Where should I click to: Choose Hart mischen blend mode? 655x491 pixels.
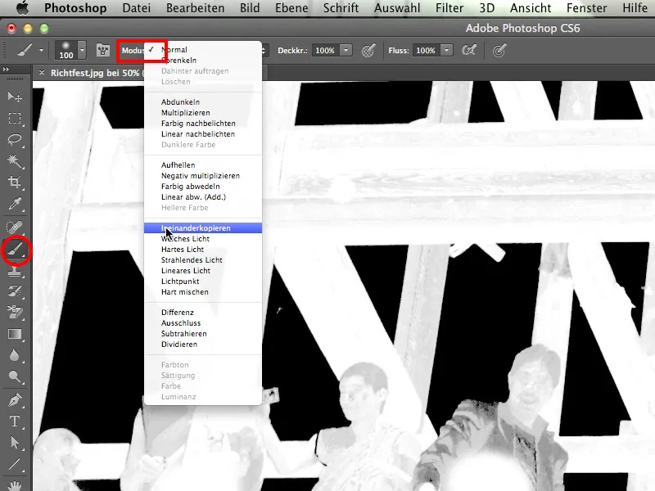(x=203, y=292)
